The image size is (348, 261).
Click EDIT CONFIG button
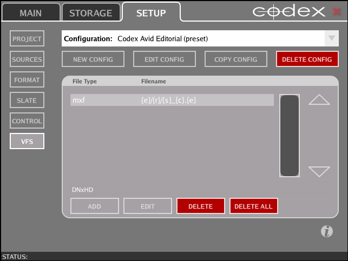coord(165,59)
